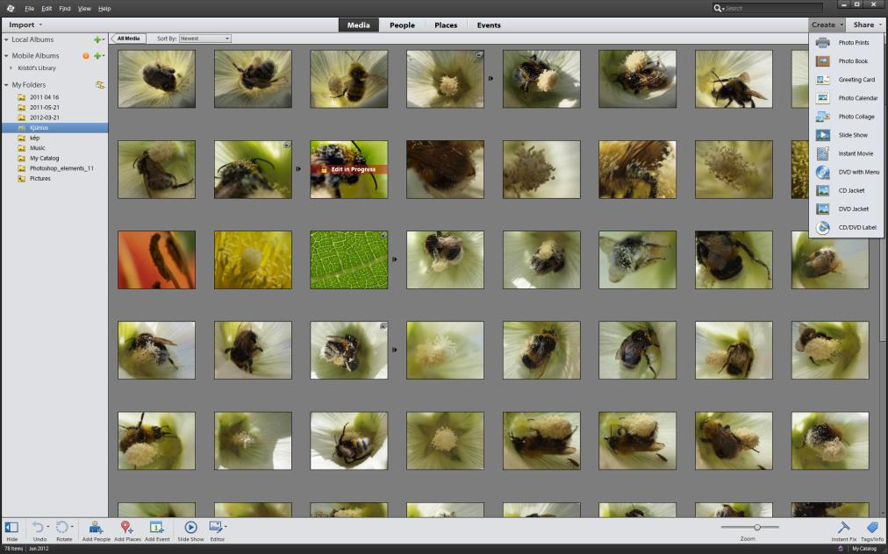This screenshot has height=554, width=888.
Task: Create a CD Jacket
Action: 846,191
